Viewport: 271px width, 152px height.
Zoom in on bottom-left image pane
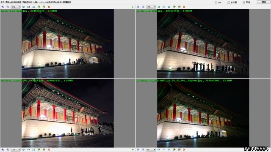[x=3, y=149]
